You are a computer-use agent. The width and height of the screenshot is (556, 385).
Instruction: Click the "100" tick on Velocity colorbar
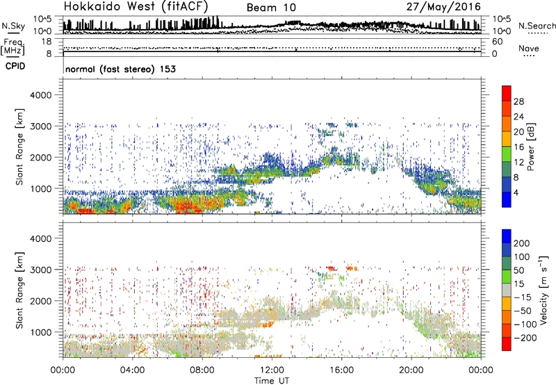[x=522, y=256]
